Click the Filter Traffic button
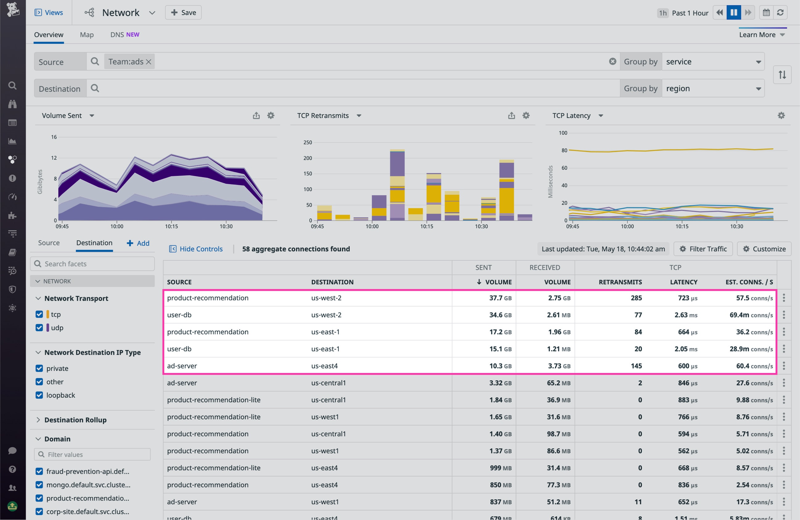 (x=703, y=249)
